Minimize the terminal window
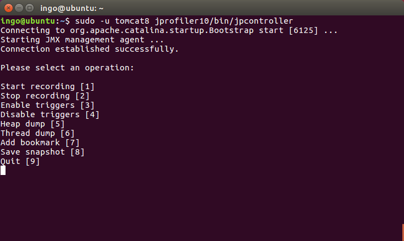Image resolution: width=404 pixels, height=241 pixels. (19, 8)
